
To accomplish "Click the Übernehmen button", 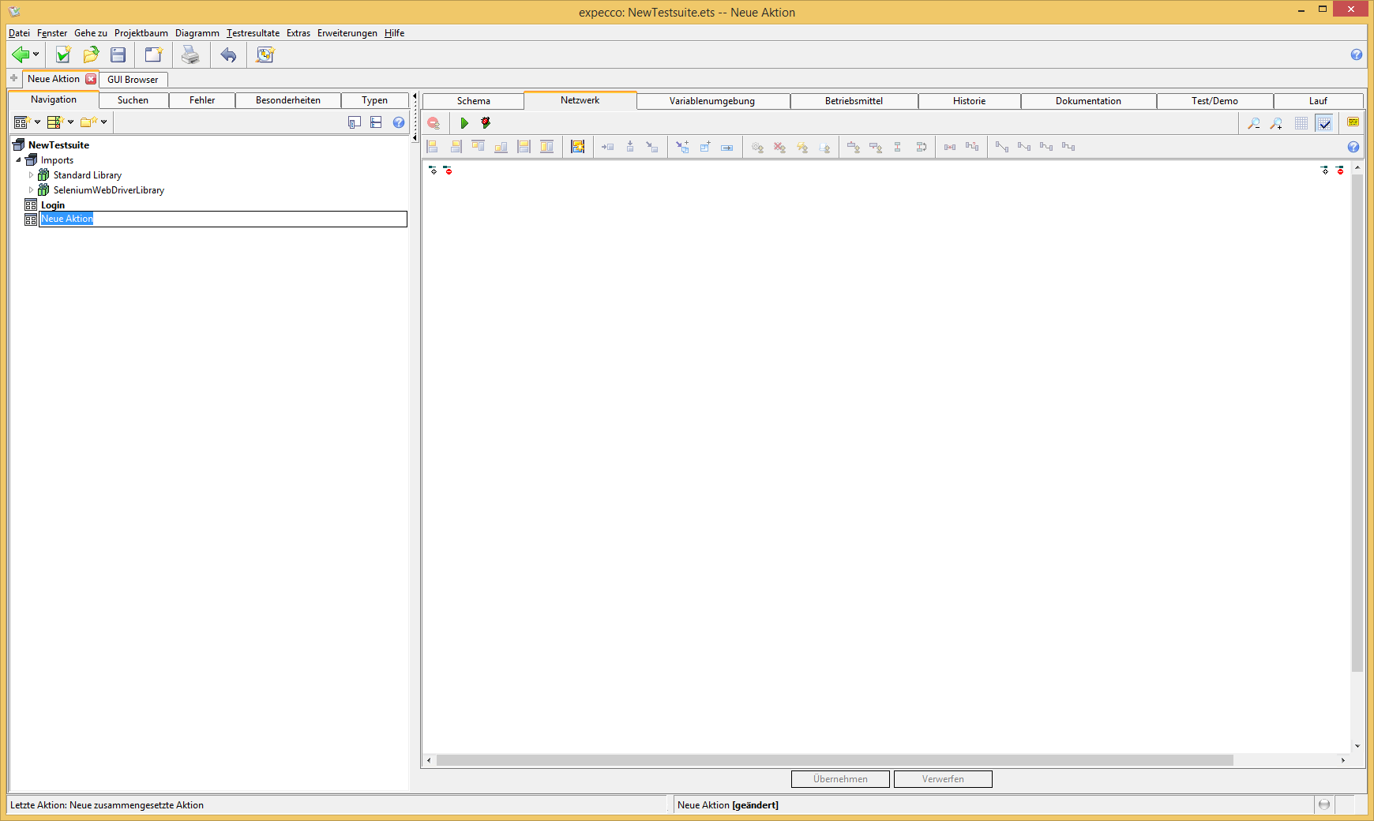I will click(x=840, y=779).
